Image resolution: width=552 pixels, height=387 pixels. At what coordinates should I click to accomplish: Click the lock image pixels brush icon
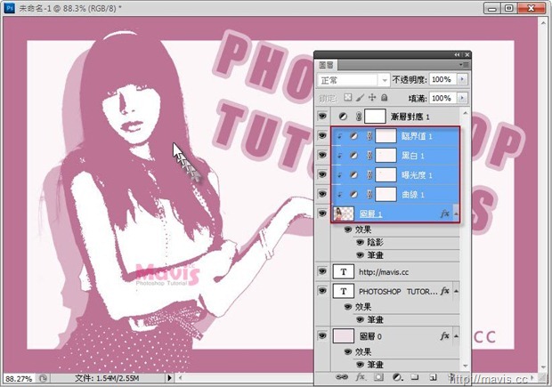[360, 98]
